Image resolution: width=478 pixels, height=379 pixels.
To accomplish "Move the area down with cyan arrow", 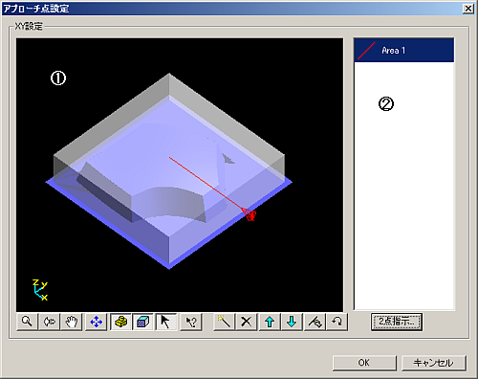I will (292, 322).
